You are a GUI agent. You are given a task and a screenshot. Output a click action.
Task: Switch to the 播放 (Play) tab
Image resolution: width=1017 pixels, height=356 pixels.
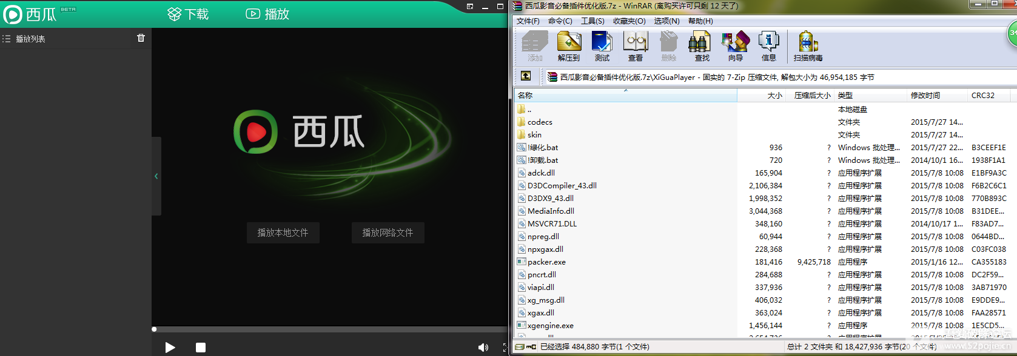(267, 14)
